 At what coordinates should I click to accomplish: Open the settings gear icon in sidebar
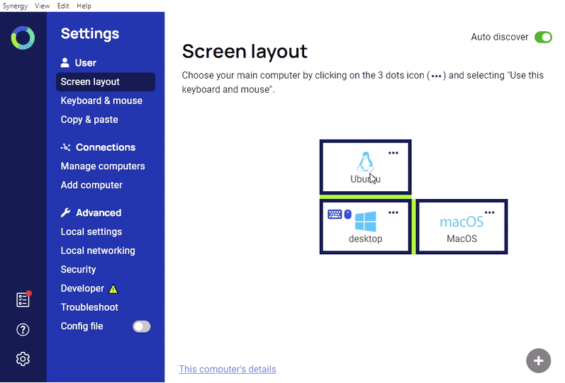tap(23, 359)
